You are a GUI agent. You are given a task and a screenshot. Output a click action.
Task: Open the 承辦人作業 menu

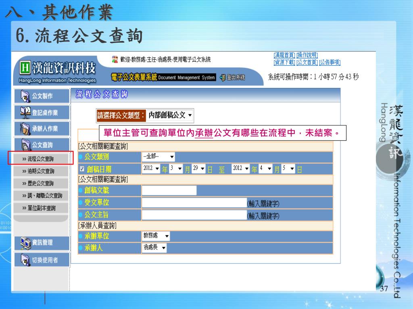point(42,129)
